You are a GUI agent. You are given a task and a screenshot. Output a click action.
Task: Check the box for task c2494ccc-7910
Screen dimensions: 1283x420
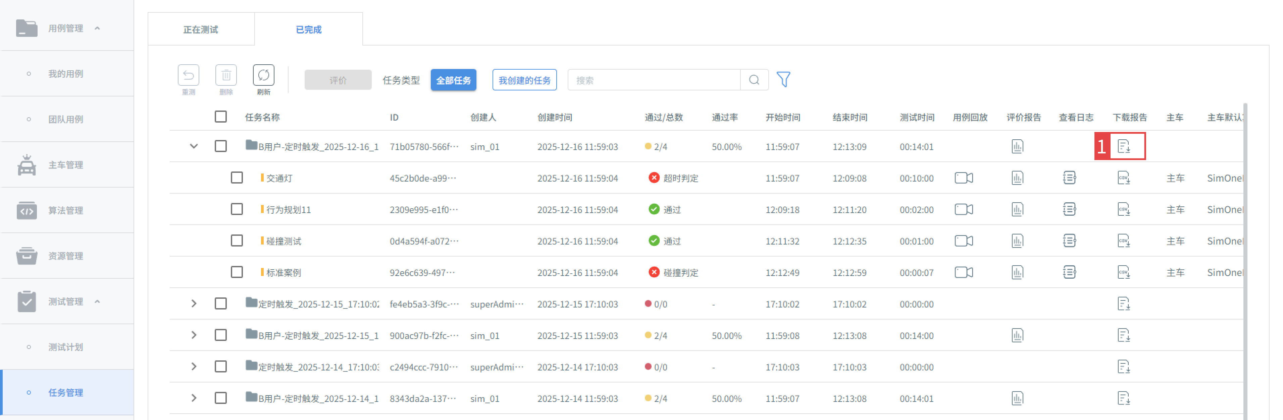click(x=221, y=367)
